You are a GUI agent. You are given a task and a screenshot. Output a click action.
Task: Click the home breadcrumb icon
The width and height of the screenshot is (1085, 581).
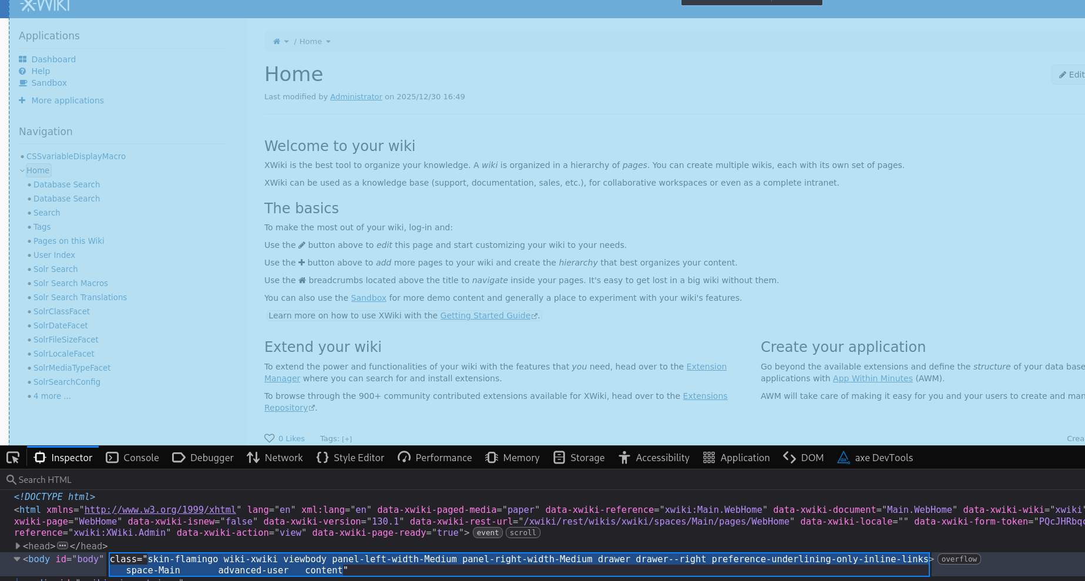click(277, 42)
